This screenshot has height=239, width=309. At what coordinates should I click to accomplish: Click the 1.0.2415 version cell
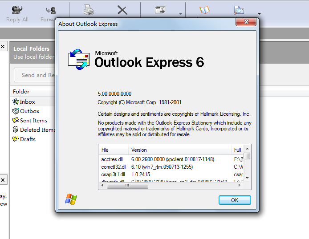click(141, 174)
